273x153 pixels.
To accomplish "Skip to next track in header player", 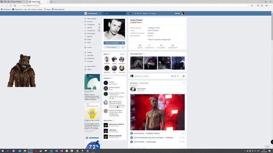I will coord(140,13).
